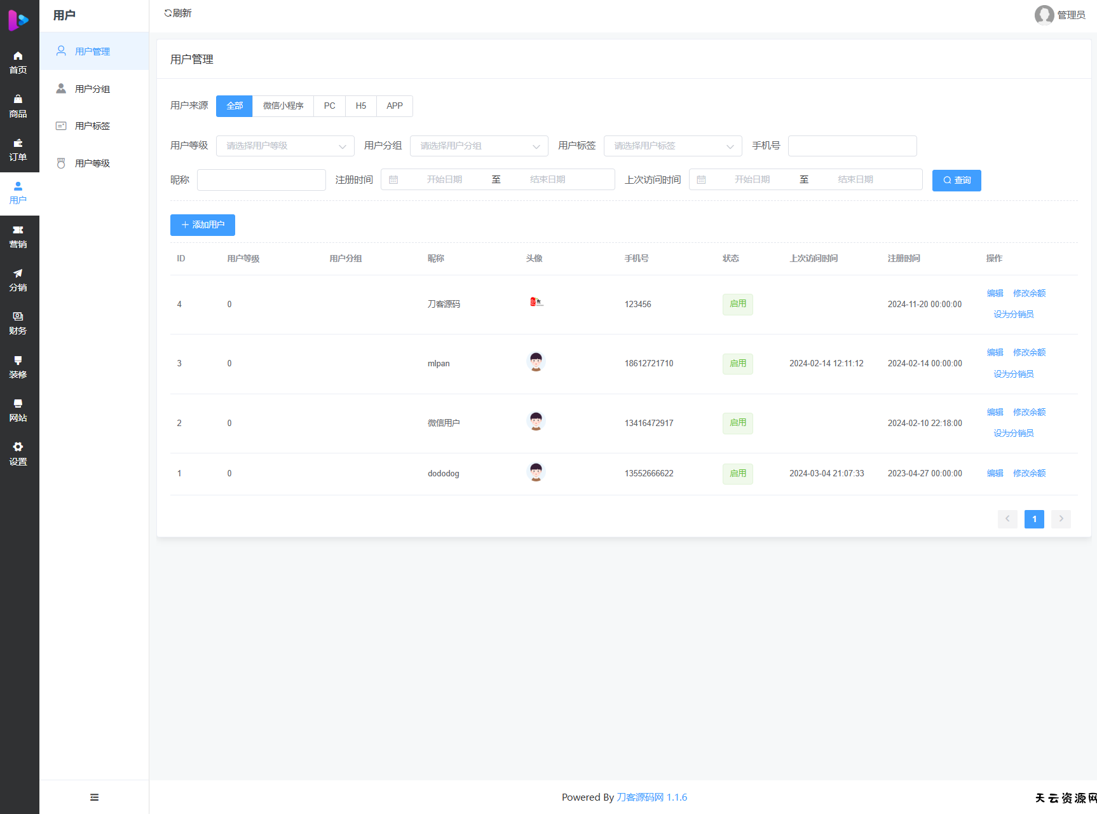Open 用户分组 in the submenu

[92, 89]
